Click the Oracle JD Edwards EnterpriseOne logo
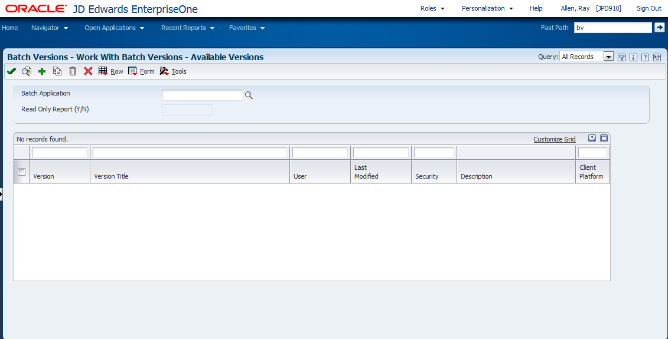The width and height of the screenshot is (668, 339). (x=102, y=8)
